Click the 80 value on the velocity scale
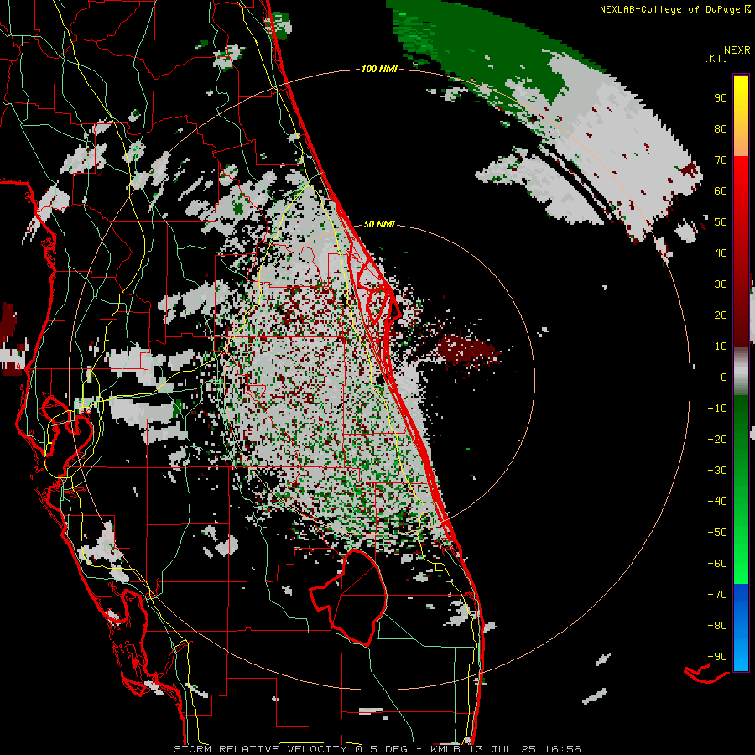 click(721, 129)
